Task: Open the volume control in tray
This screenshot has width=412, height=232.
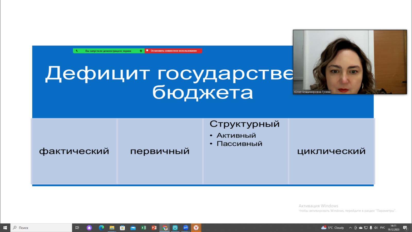Action: (376, 228)
